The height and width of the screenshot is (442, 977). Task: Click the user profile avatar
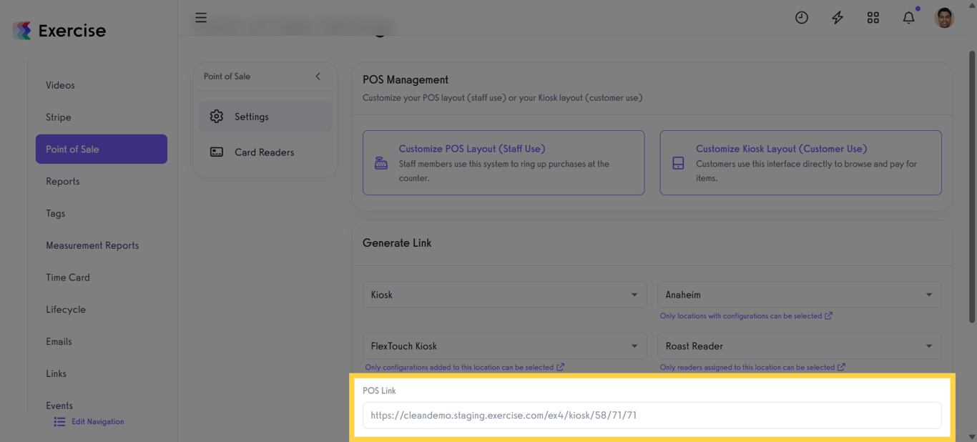pos(944,18)
